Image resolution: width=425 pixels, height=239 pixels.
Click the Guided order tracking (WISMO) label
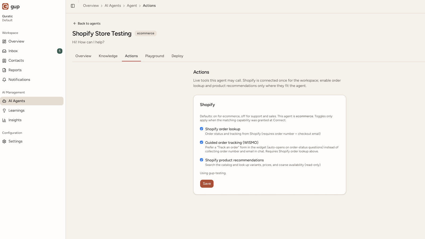[x=232, y=143]
